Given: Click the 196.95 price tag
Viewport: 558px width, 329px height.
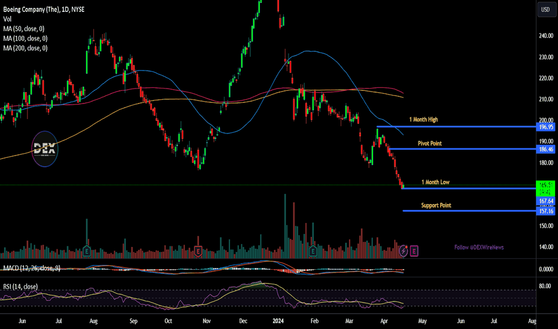Looking at the screenshot, I should tap(546, 127).
